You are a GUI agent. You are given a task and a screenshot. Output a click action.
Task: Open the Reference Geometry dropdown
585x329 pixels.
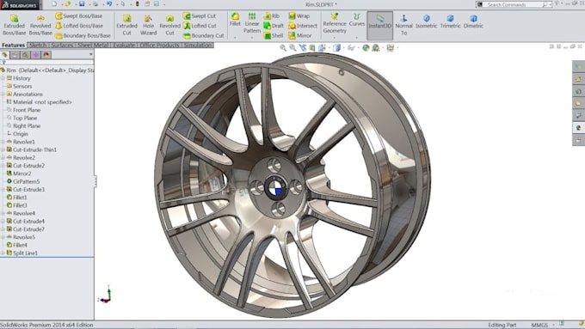(x=335, y=25)
